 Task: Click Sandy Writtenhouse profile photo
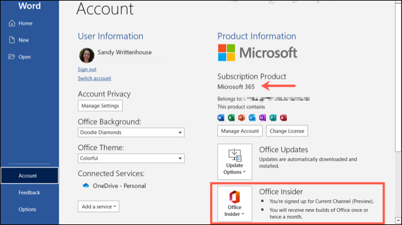(87, 56)
